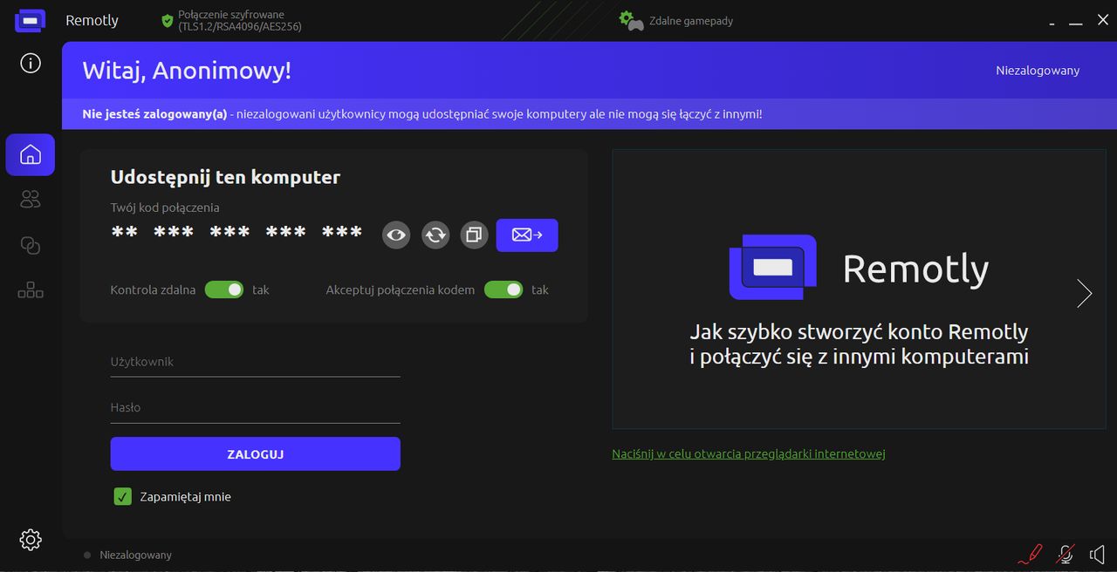Send connection code via envelope button

pyautogui.click(x=527, y=235)
